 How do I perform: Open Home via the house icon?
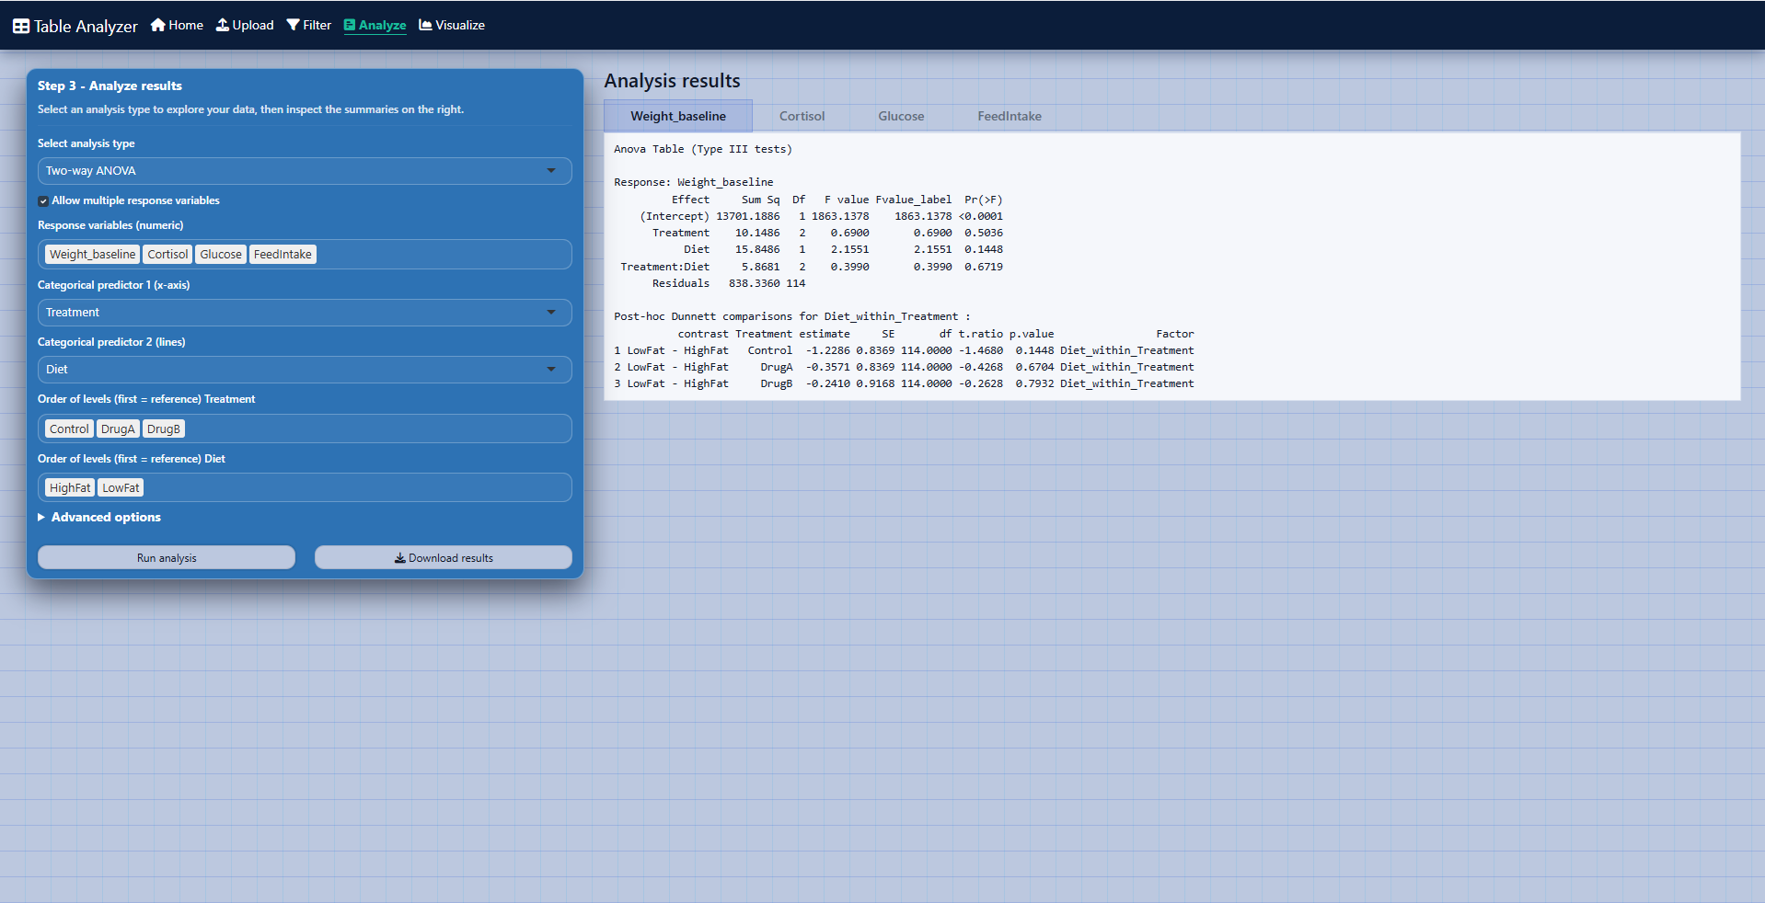pos(157,25)
